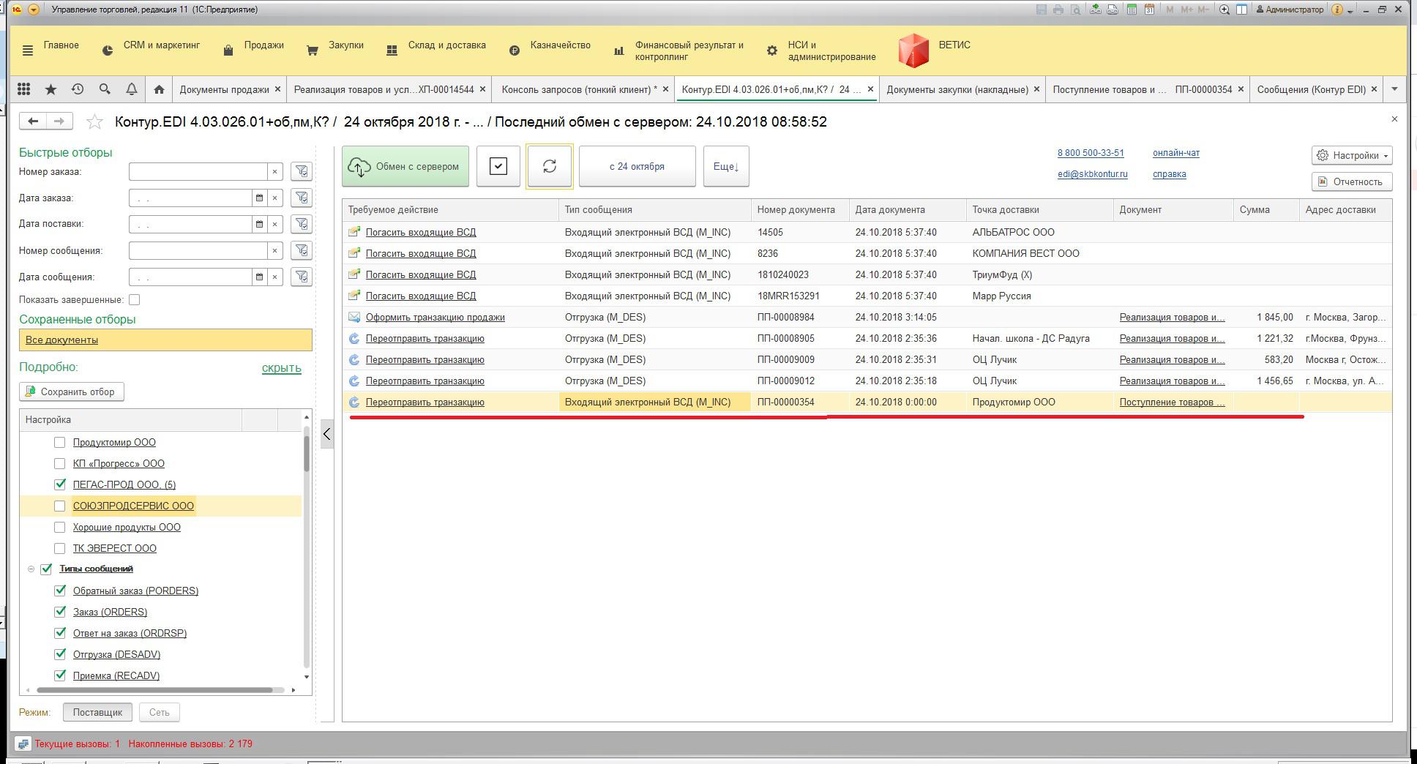1417x764 pixels.
Task: Open Favorites star in the tab bar
Action: [x=51, y=89]
